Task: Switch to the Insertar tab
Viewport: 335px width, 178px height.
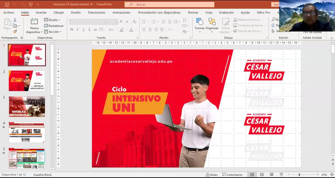Action: coord(41,12)
